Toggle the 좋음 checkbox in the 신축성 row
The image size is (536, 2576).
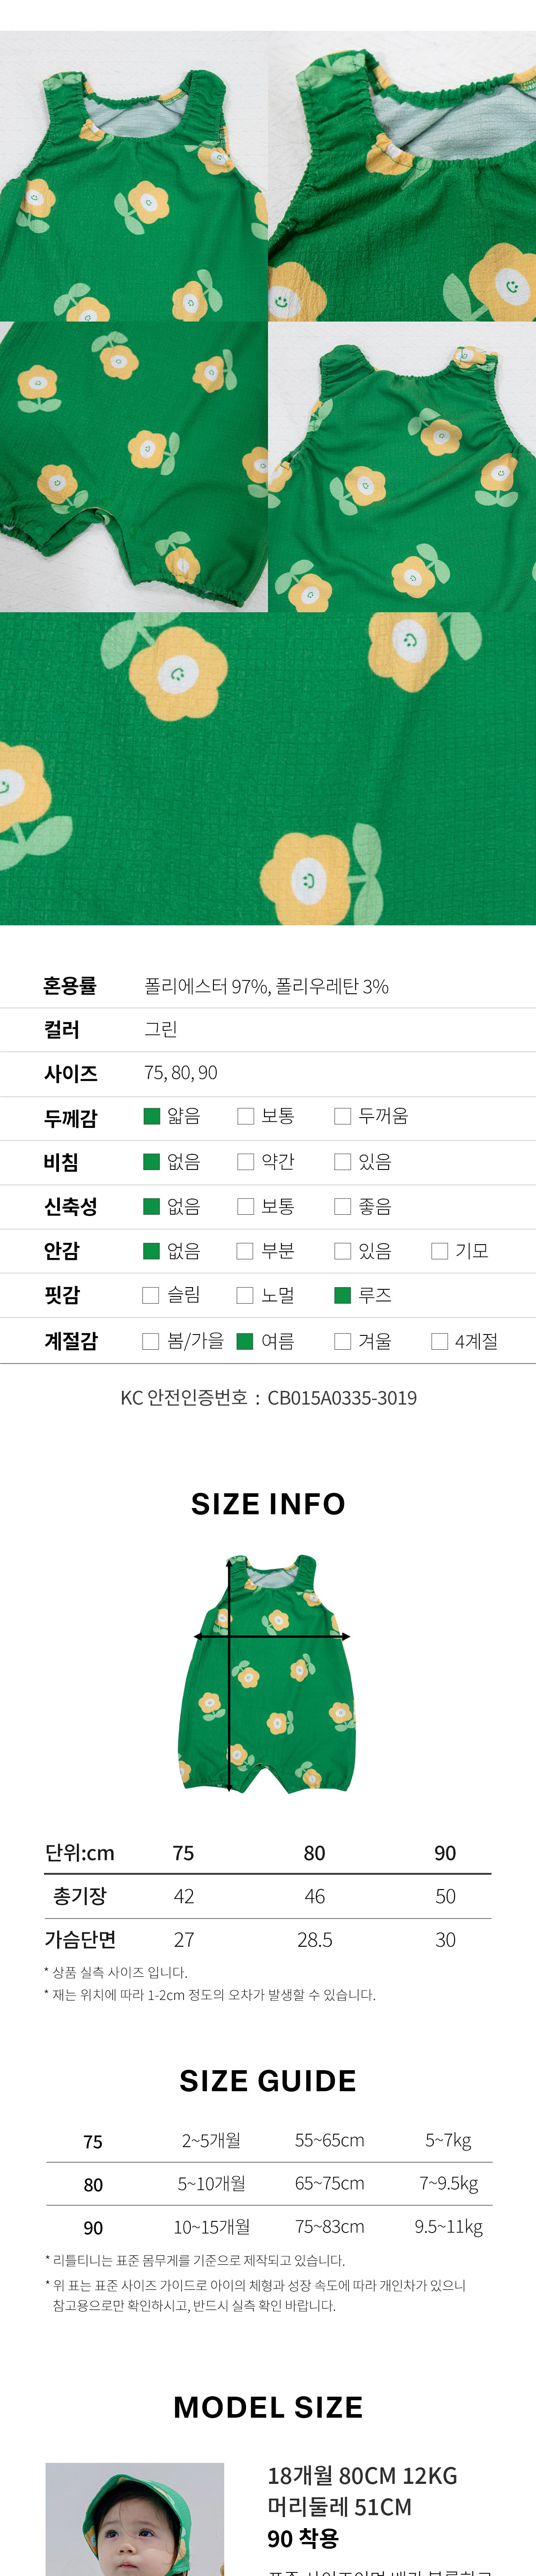pos(342,1206)
